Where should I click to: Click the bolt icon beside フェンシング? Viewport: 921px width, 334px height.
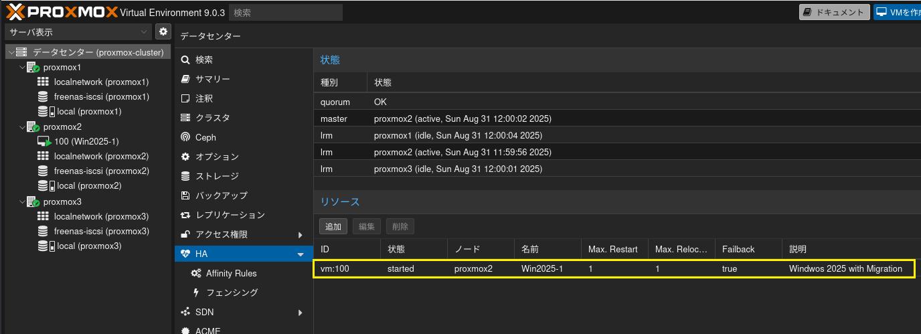196,293
